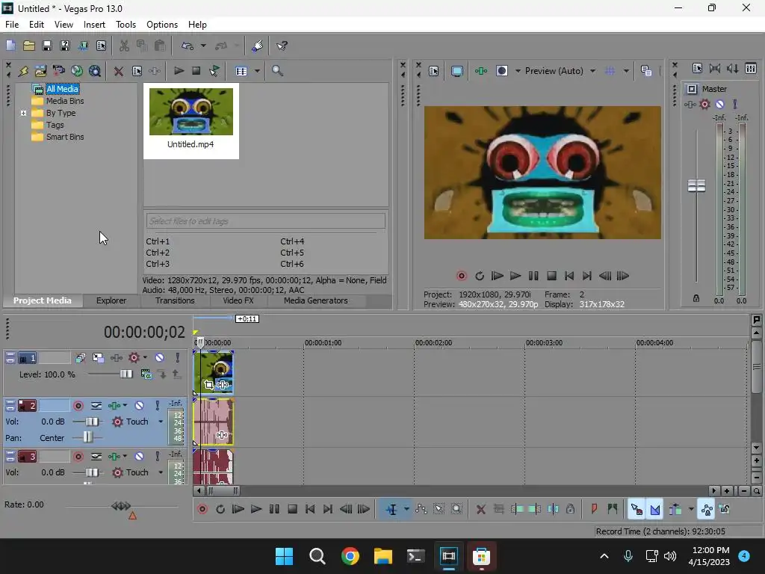Open the File menu
The width and height of the screenshot is (765, 574).
coord(12,25)
